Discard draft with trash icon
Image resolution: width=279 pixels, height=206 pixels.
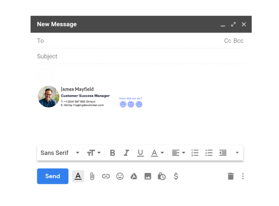click(x=230, y=176)
